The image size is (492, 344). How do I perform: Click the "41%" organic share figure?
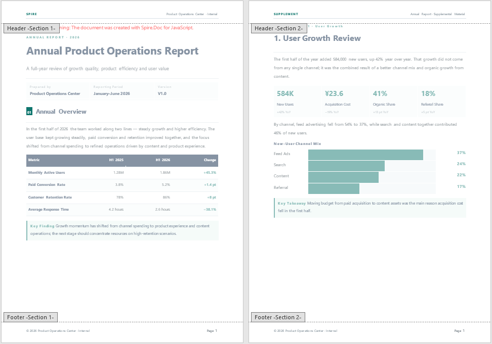[380, 93]
